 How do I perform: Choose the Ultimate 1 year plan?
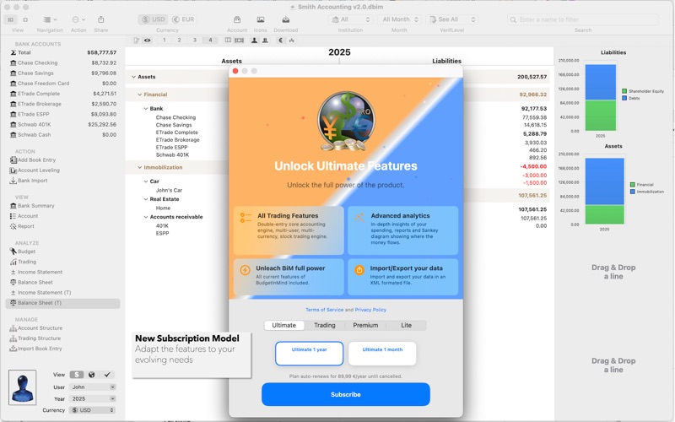[309, 354]
